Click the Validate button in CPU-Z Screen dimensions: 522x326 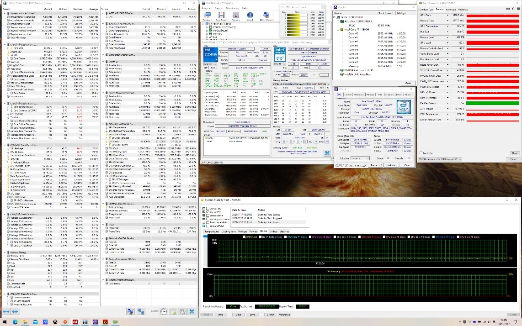tap(391, 165)
